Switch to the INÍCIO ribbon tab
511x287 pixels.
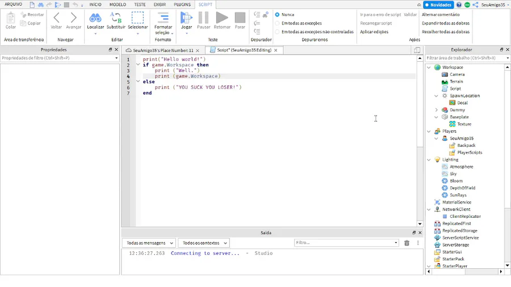click(x=95, y=5)
